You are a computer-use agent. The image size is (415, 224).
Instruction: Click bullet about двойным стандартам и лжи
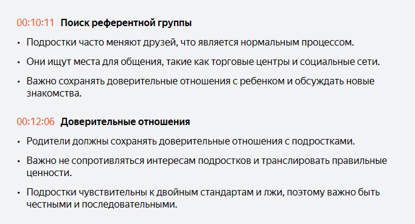point(203,198)
